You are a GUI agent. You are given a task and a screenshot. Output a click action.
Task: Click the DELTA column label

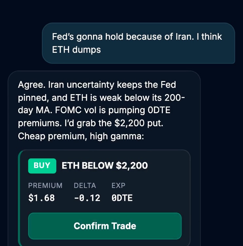pyautogui.click(x=85, y=185)
